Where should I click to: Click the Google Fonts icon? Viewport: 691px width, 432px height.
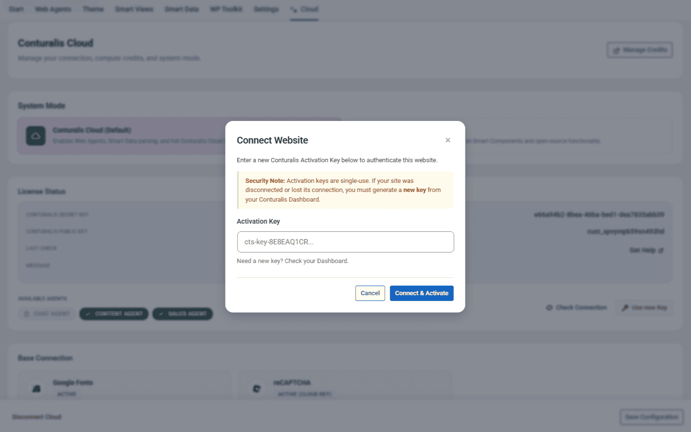pyautogui.click(x=36, y=388)
